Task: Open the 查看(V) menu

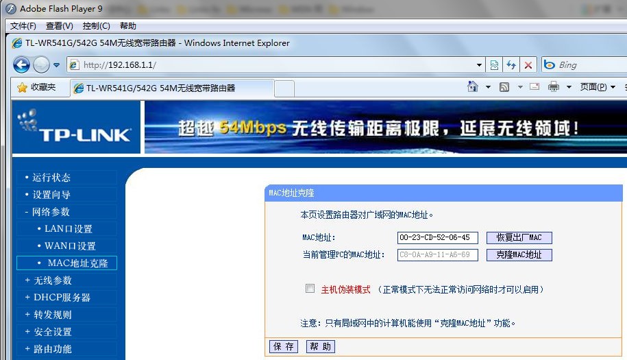Action: [x=59, y=26]
